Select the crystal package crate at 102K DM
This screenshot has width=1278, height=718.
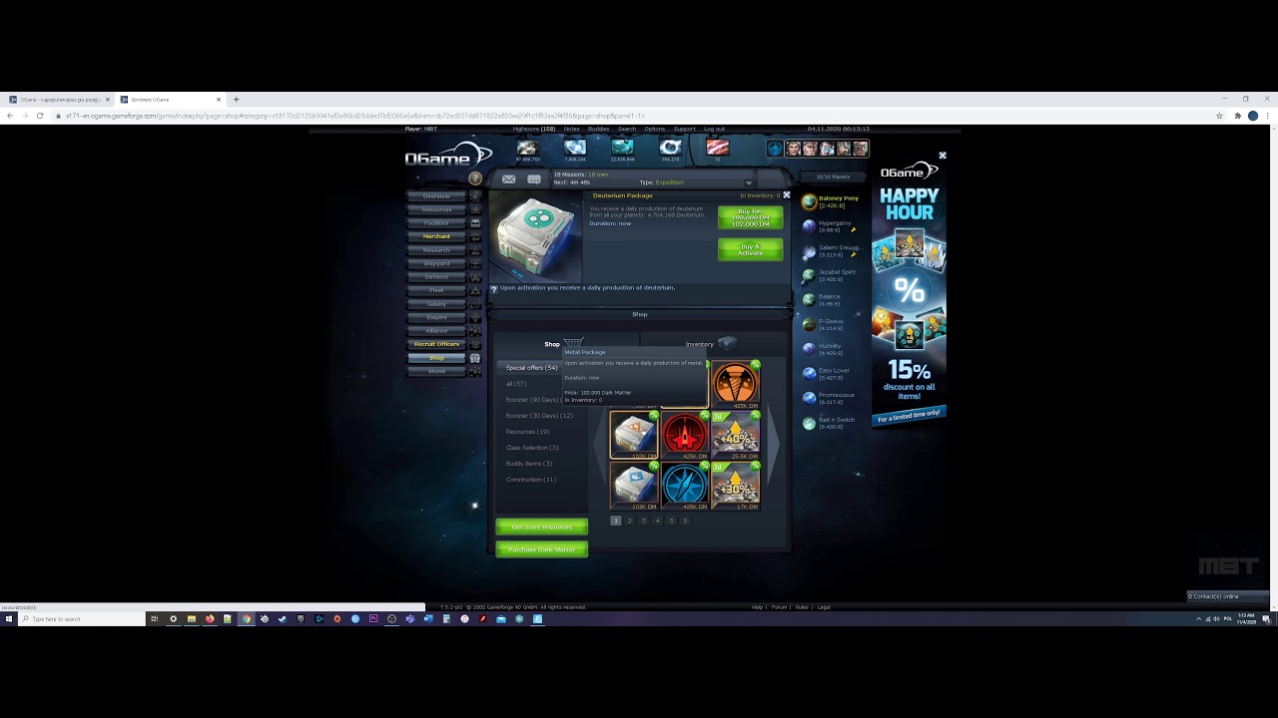pos(634,485)
